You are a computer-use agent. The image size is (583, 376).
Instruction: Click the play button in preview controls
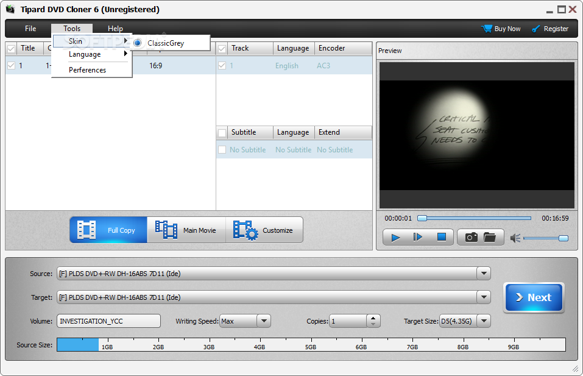pyautogui.click(x=395, y=237)
